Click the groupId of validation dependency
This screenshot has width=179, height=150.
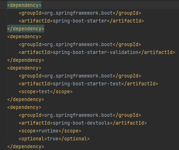[x=78, y=45]
